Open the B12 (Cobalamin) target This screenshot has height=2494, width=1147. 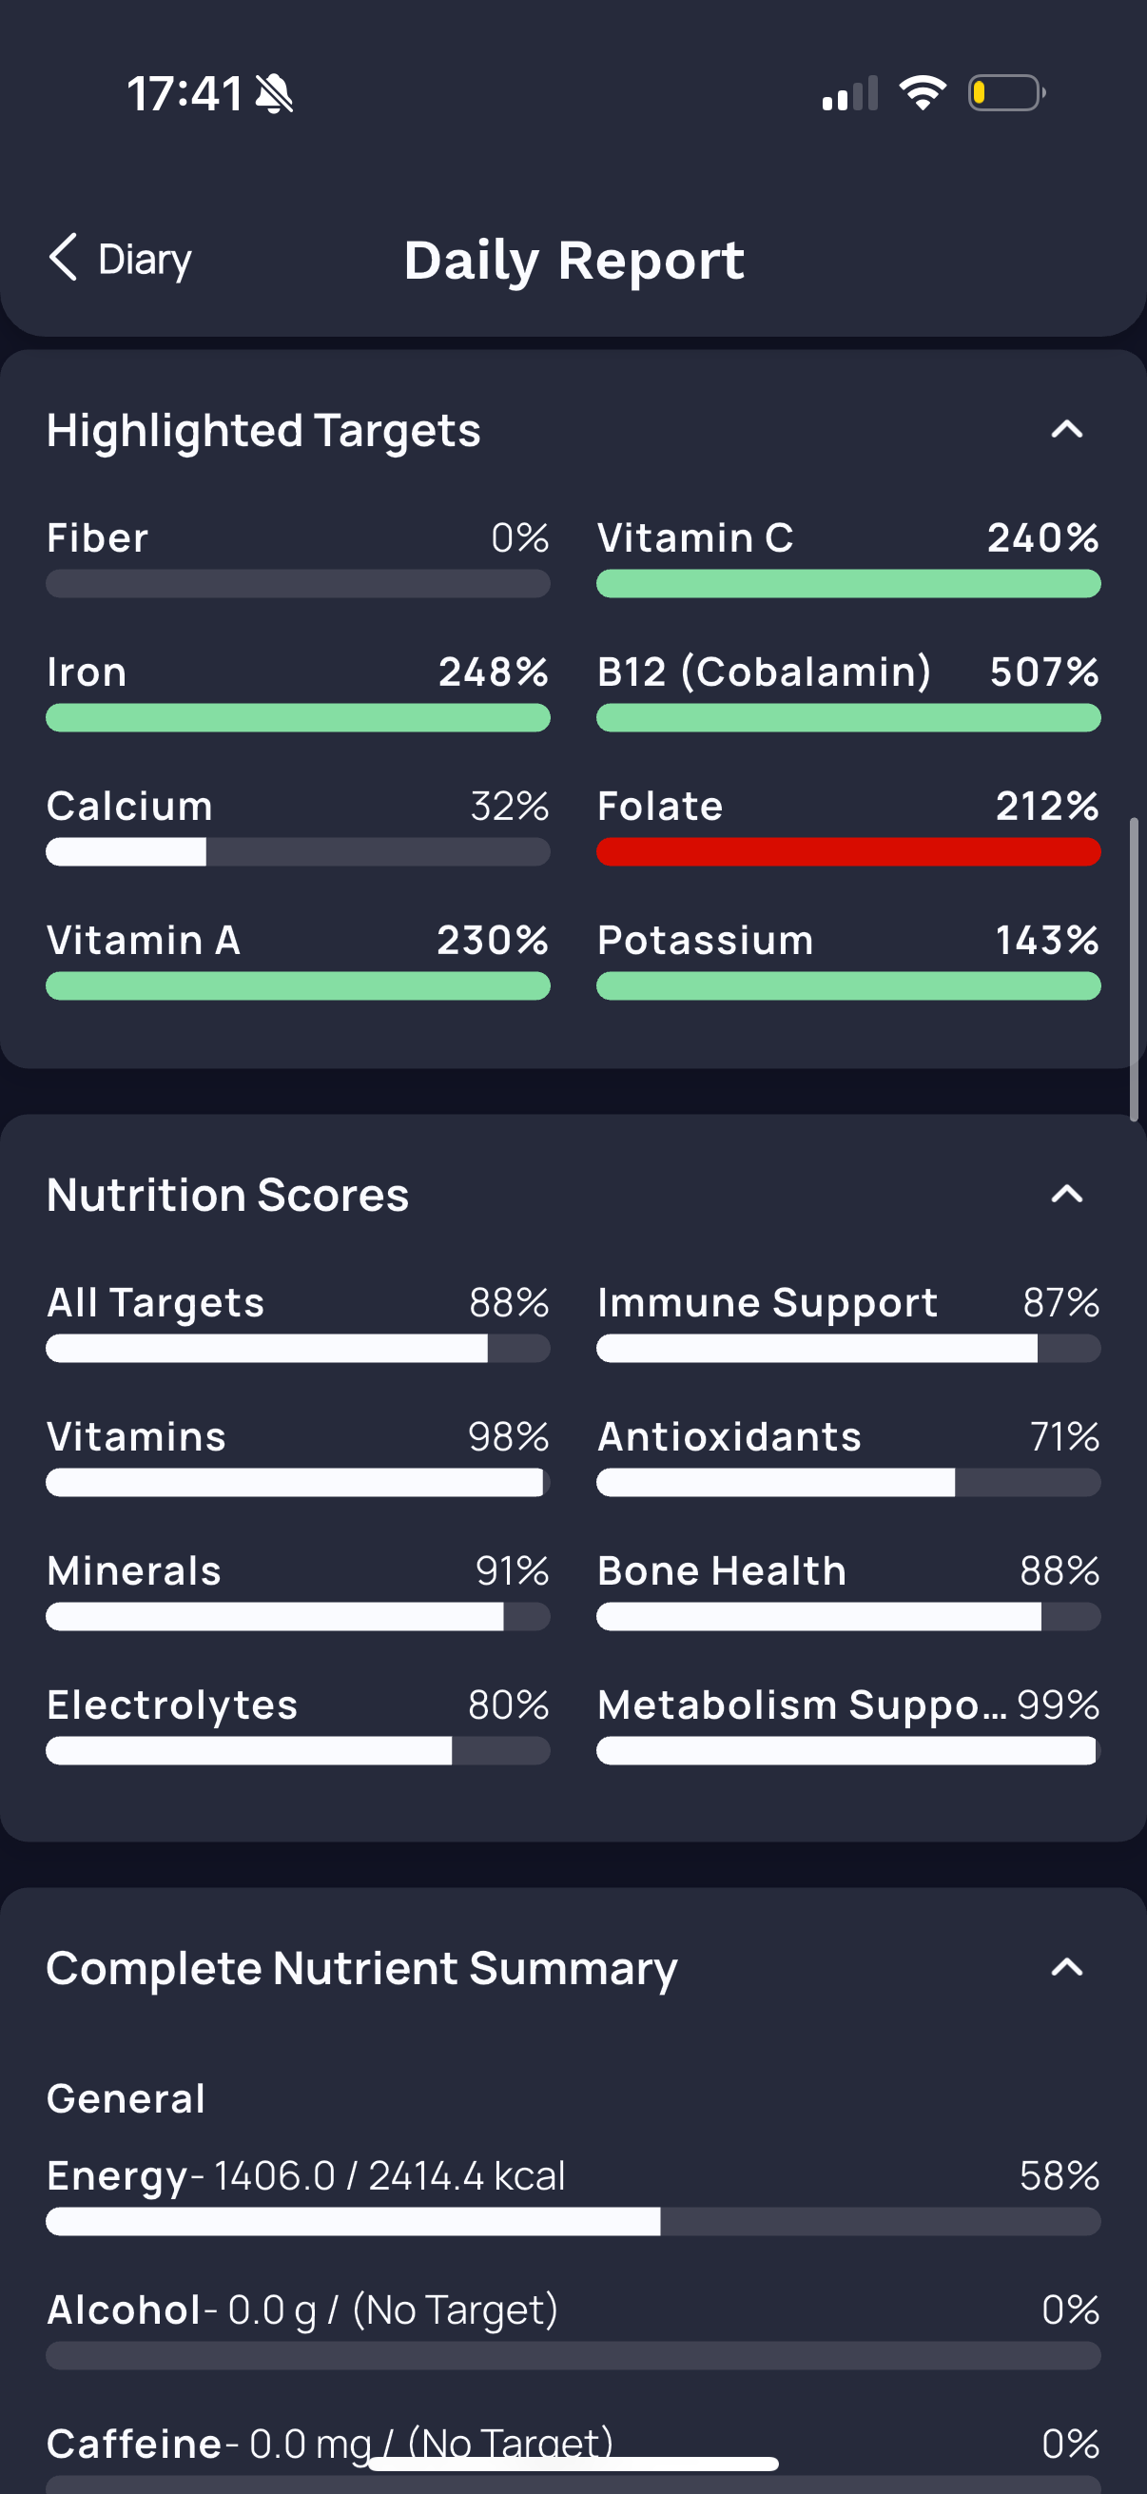[849, 692]
